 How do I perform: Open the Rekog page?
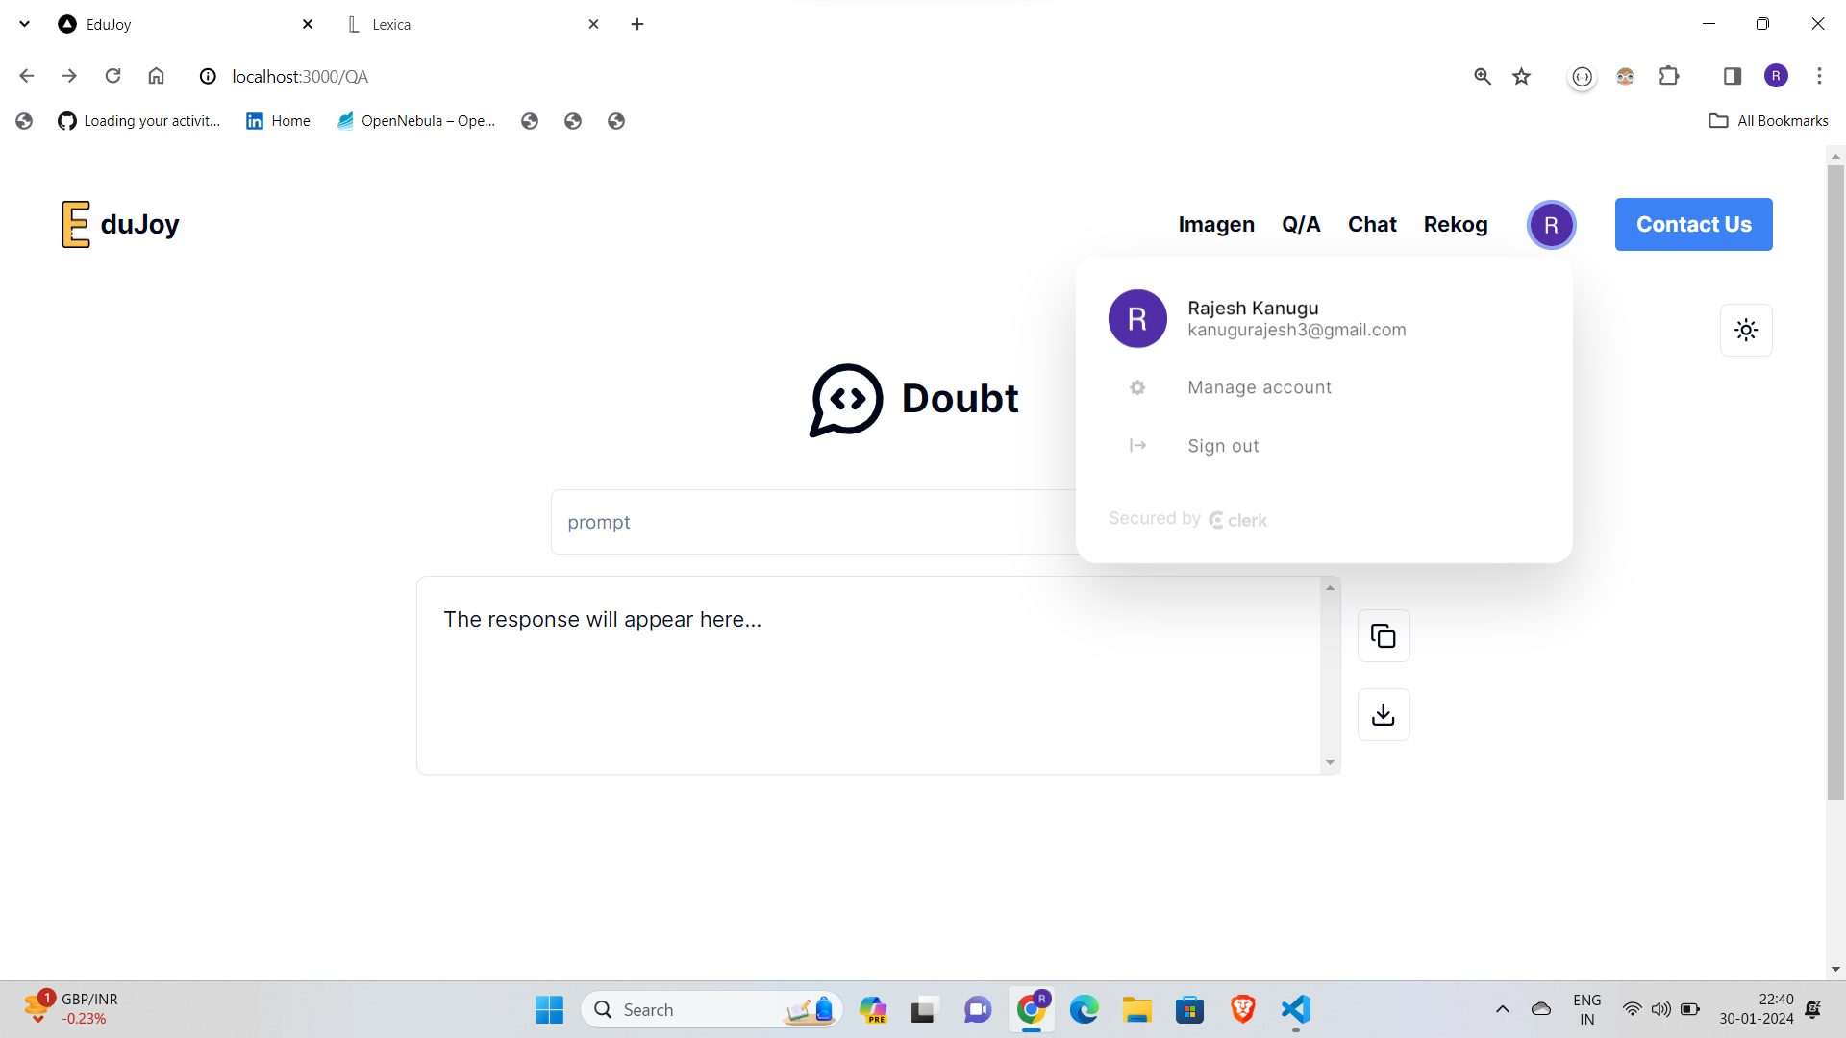pyautogui.click(x=1455, y=224)
